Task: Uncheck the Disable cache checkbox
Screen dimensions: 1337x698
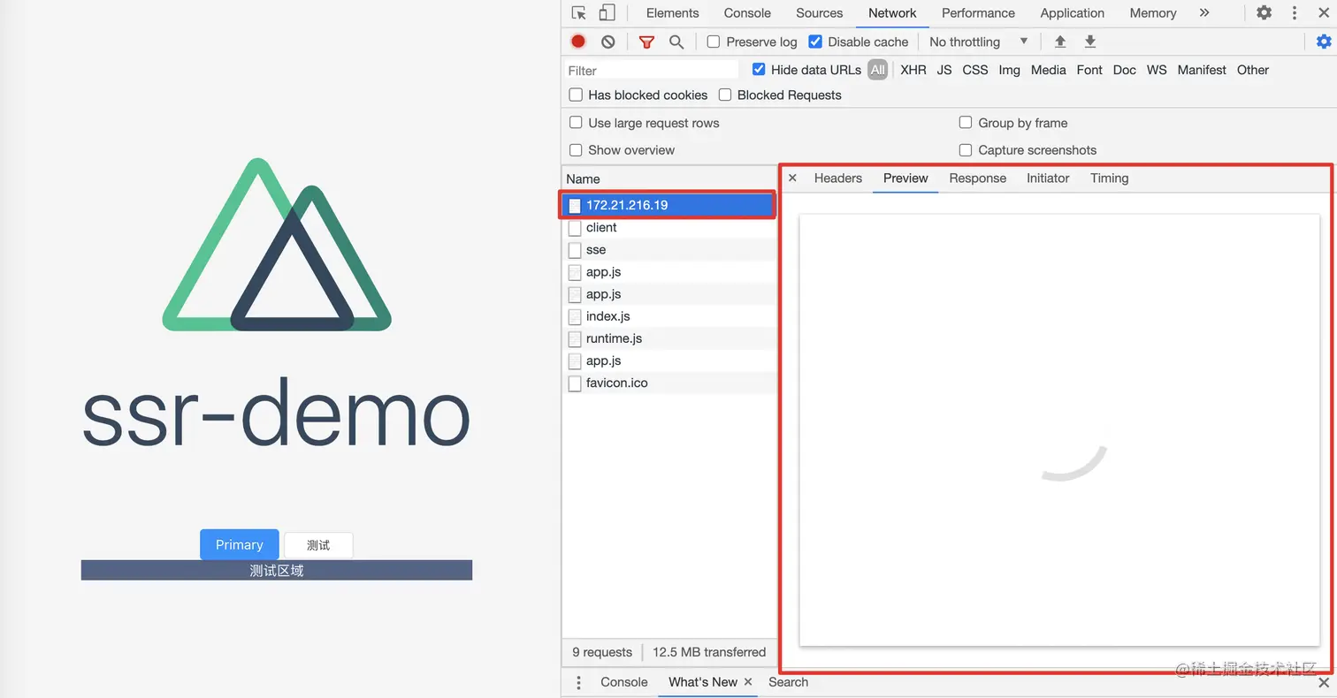Action: [x=815, y=42]
